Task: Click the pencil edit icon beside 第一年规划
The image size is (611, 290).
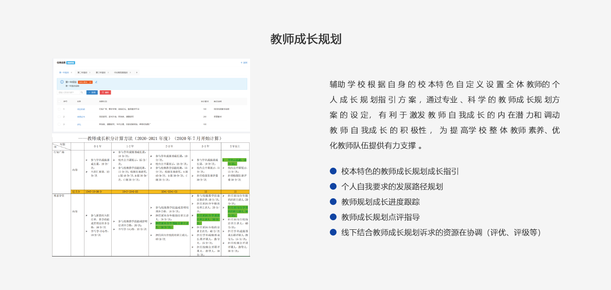Action: [96, 82]
